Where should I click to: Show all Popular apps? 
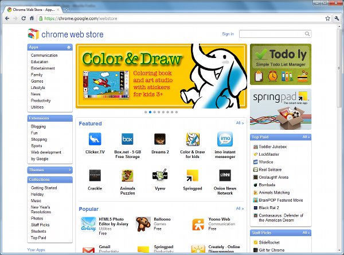click(240, 208)
